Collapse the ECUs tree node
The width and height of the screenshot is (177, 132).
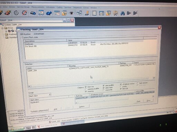[2, 28]
